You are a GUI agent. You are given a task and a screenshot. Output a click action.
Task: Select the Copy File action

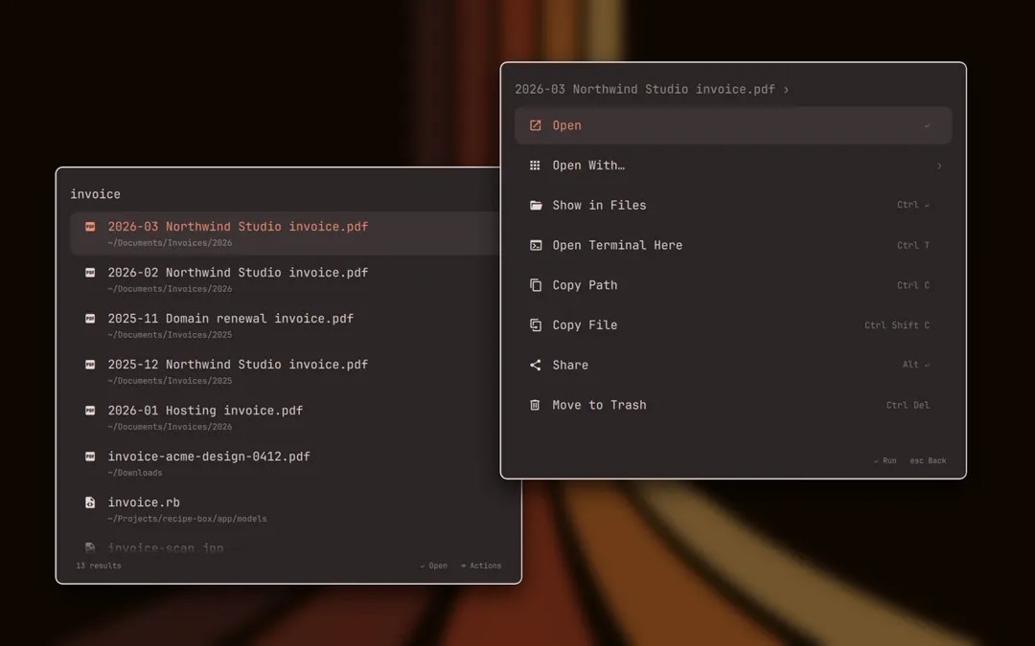tap(733, 325)
